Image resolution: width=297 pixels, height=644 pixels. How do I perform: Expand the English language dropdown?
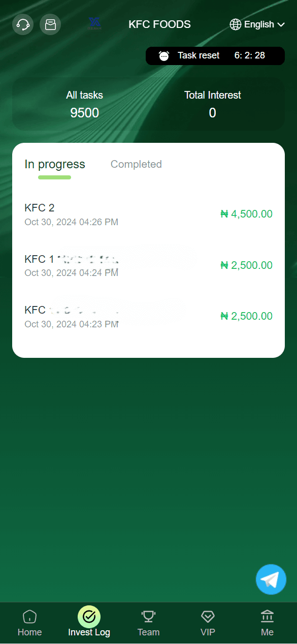click(x=257, y=24)
